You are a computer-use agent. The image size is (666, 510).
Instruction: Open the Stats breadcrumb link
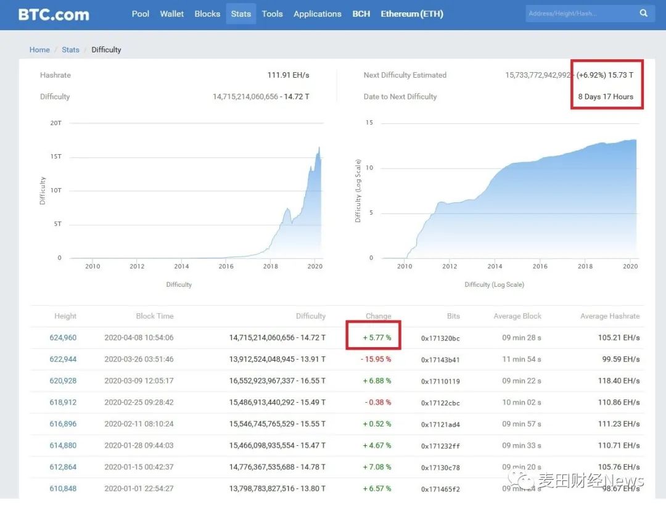pyautogui.click(x=70, y=50)
